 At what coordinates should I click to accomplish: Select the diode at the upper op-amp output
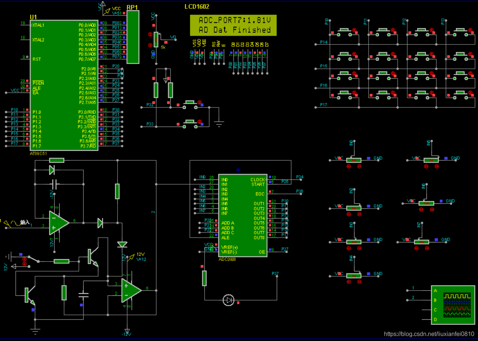[100, 223]
